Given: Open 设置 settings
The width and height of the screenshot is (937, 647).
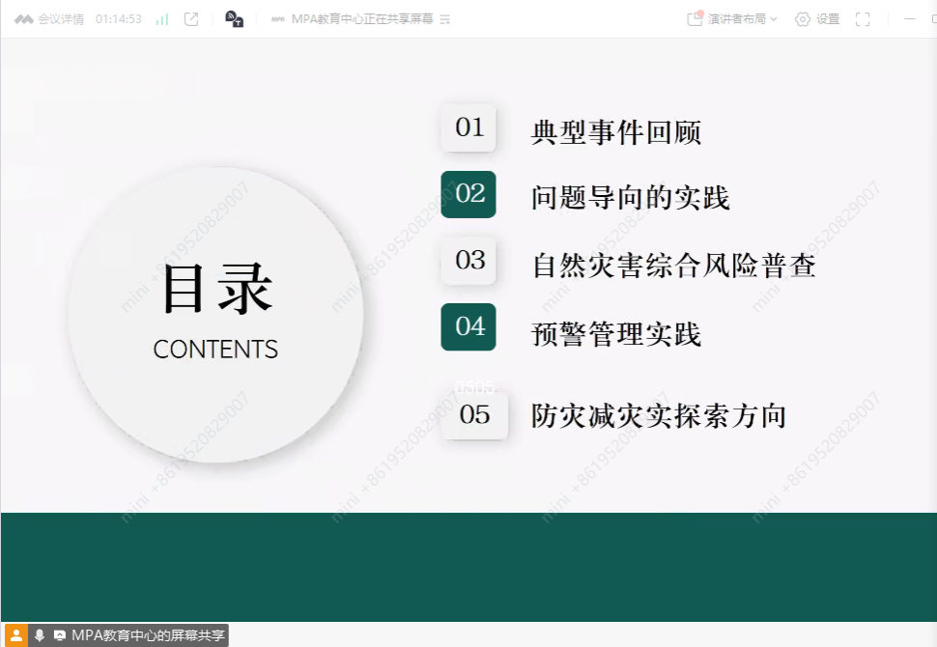Looking at the screenshot, I should click(817, 19).
